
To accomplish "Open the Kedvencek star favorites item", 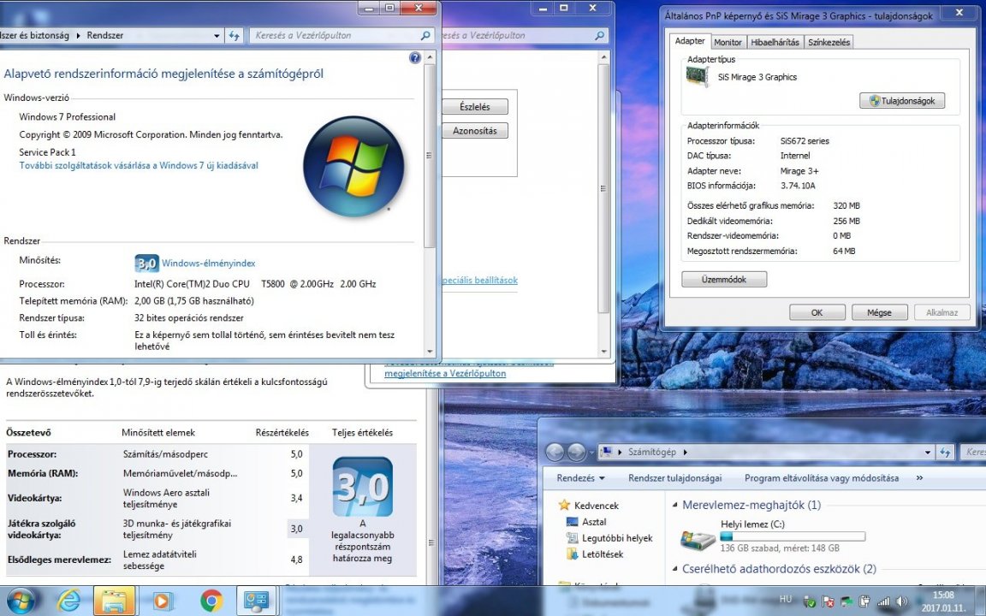I will tap(588, 506).
